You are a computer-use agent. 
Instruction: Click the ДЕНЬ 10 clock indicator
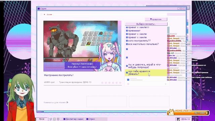tap(184, 119)
